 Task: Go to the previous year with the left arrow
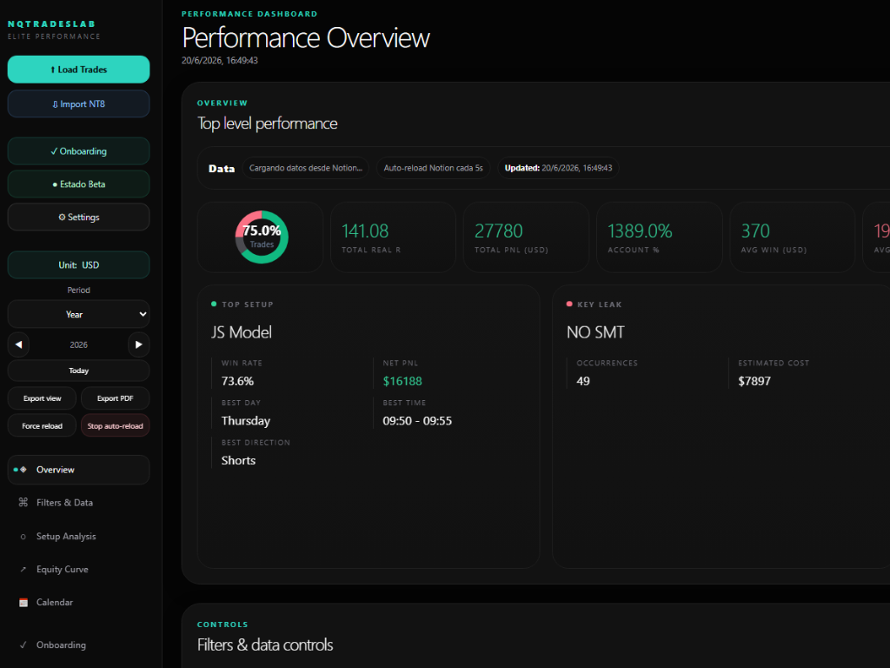[19, 344]
